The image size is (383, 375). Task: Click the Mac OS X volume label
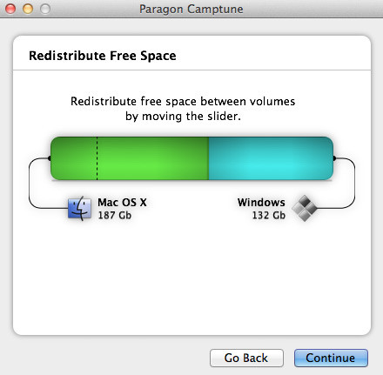(x=122, y=202)
